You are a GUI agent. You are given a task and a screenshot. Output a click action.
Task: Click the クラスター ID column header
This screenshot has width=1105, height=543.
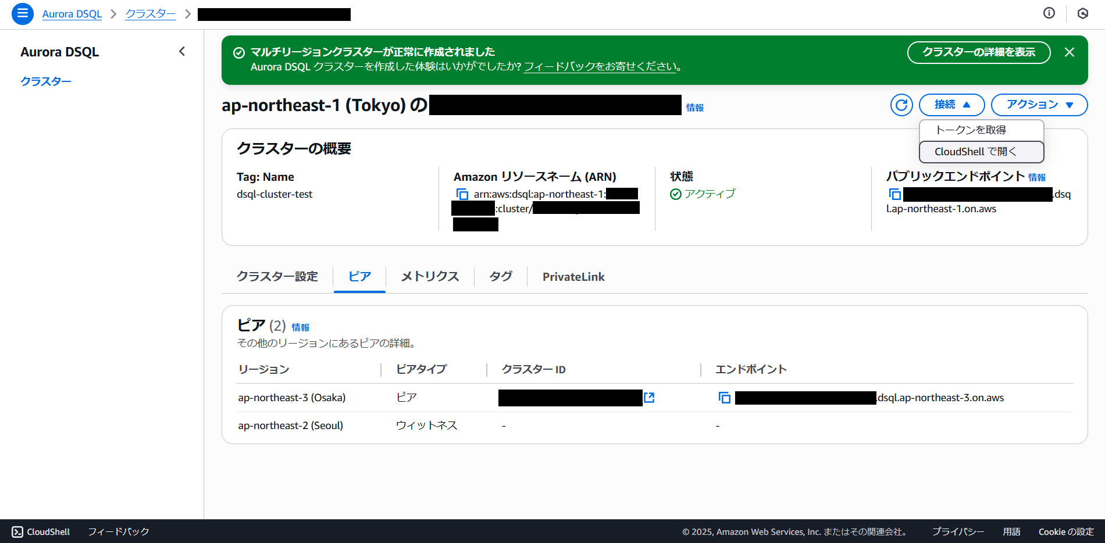534,370
